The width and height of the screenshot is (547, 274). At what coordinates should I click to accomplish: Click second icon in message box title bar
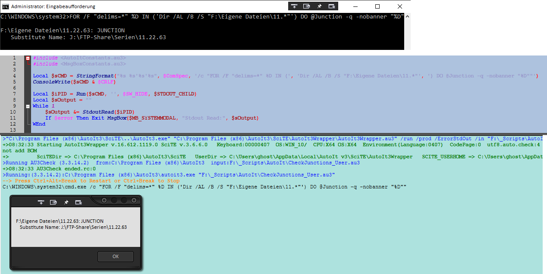pos(53,202)
